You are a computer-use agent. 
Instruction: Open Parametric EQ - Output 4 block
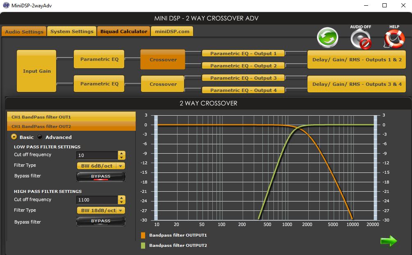243,90
